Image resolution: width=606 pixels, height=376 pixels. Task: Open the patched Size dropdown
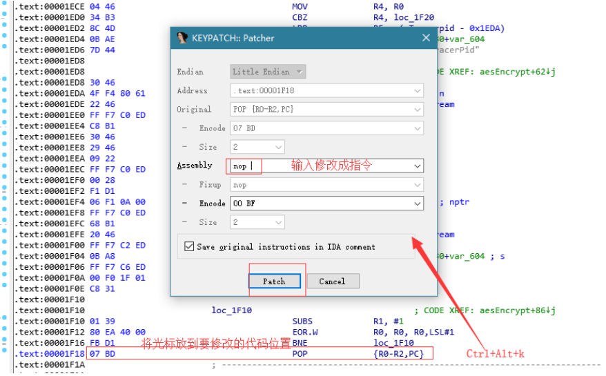pos(257,222)
